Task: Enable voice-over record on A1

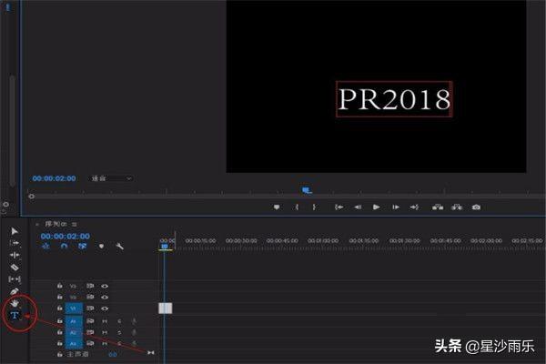Action: (x=134, y=321)
